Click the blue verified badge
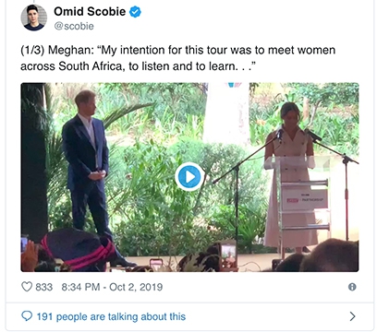377x332 pixels. (135, 12)
